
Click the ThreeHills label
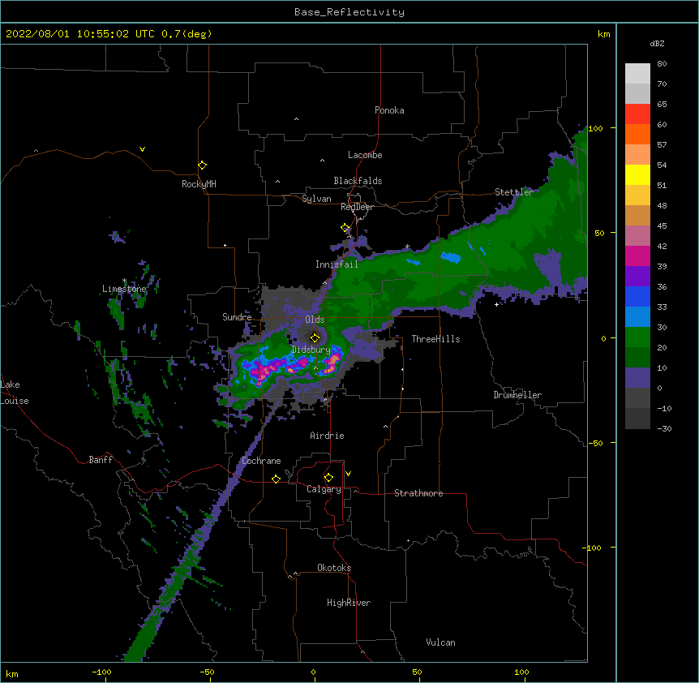point(435,339)
